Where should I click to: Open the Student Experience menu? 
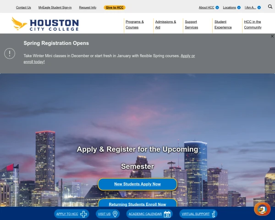point(223,24)
